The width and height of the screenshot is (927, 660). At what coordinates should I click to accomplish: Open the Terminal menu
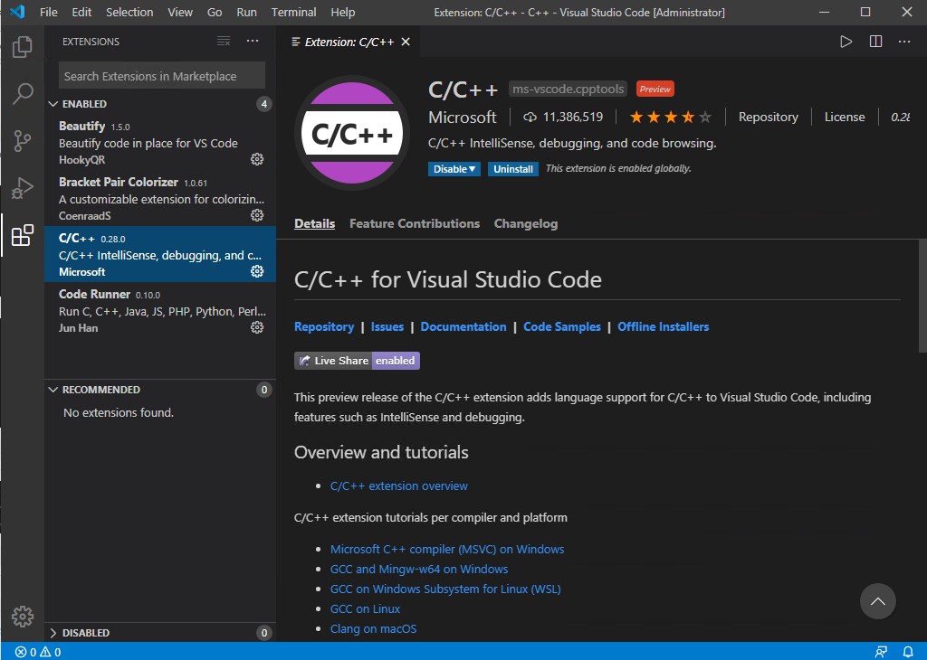[x=294, y=12]
